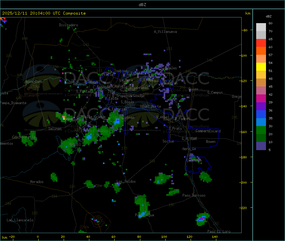Click the 'Cda_Amarilla' label
This screenshot has height=241, width=285.
(x=24, y=137)
